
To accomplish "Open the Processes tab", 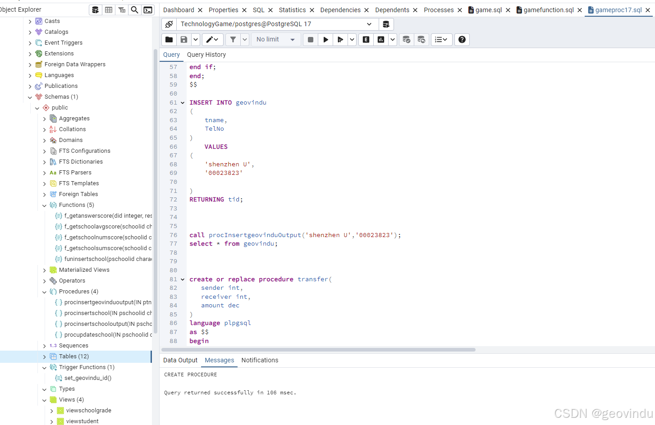I will coord(439,10).
